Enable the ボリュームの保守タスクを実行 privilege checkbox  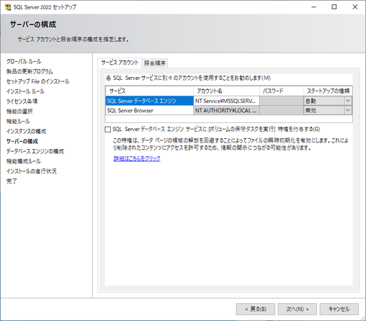(x=108, y=130)
